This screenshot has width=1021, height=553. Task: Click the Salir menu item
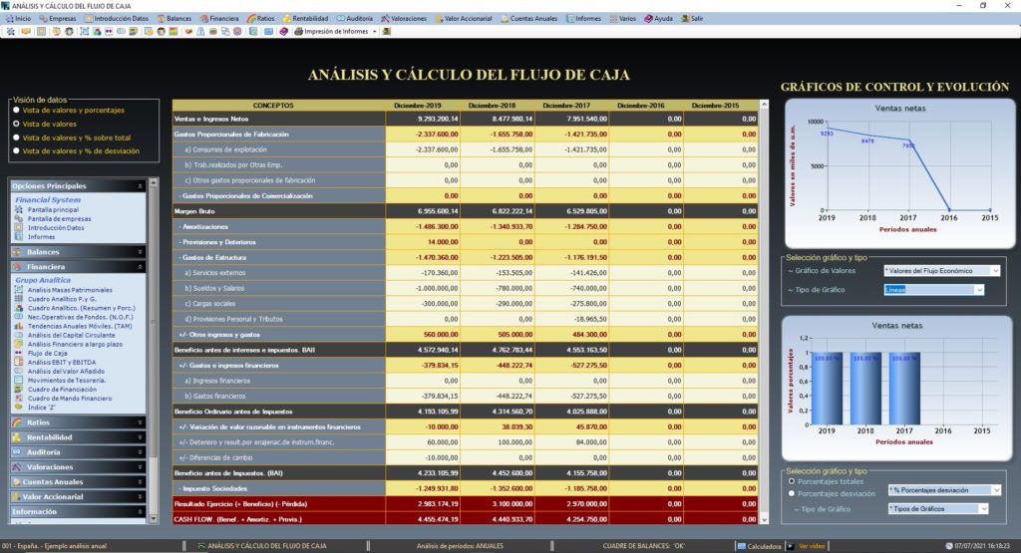coord(692,19)
